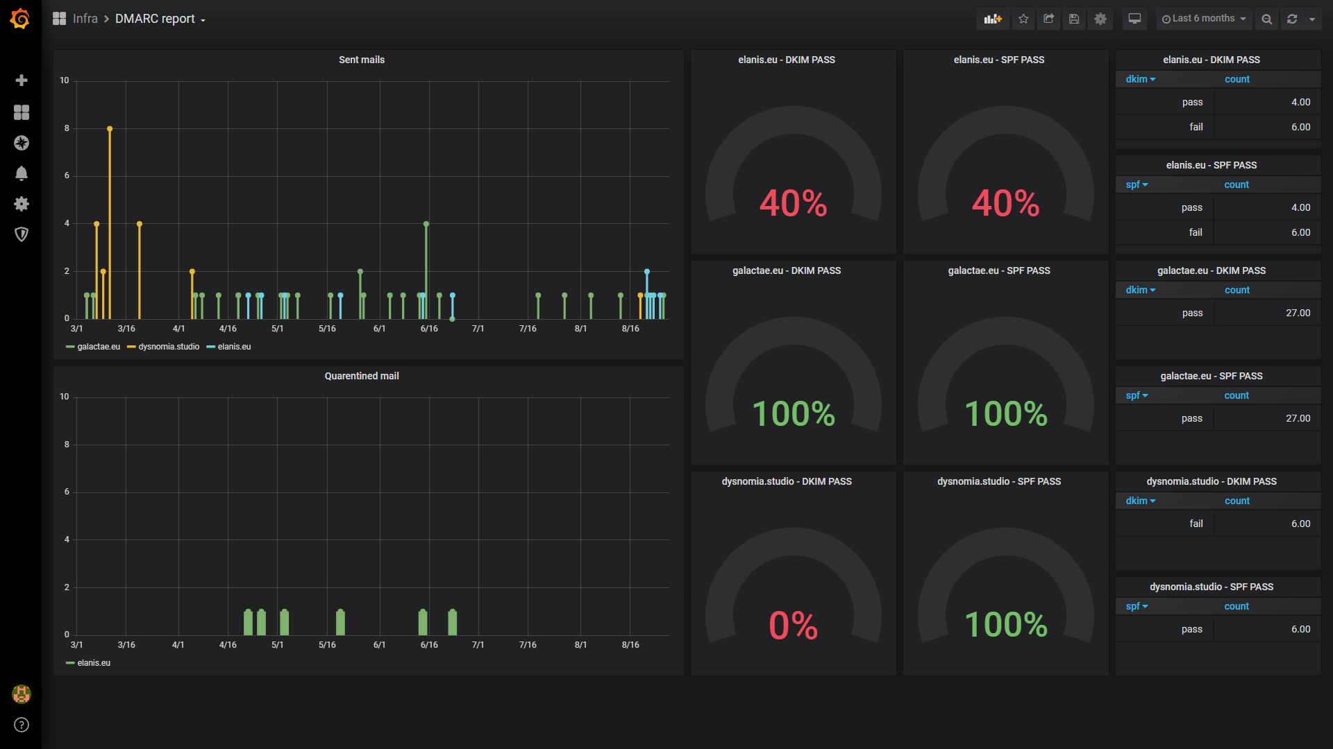Screen dimensions: 1333x749
Task: Click the Add panel icon in top toolbar
Action: point(993,19)
